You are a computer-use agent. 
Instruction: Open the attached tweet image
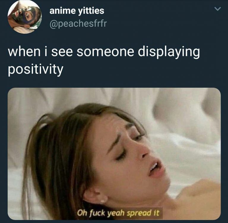(114, 154)
